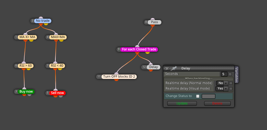Click the When backtesting section header

tap(199, 79)
